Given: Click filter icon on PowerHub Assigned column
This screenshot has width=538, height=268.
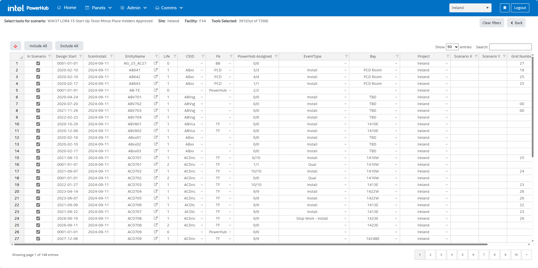Looking at the screenshot, I should click(x=276, y=56).
